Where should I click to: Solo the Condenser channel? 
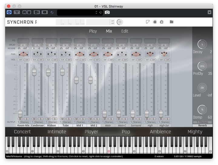click(41, 119)
